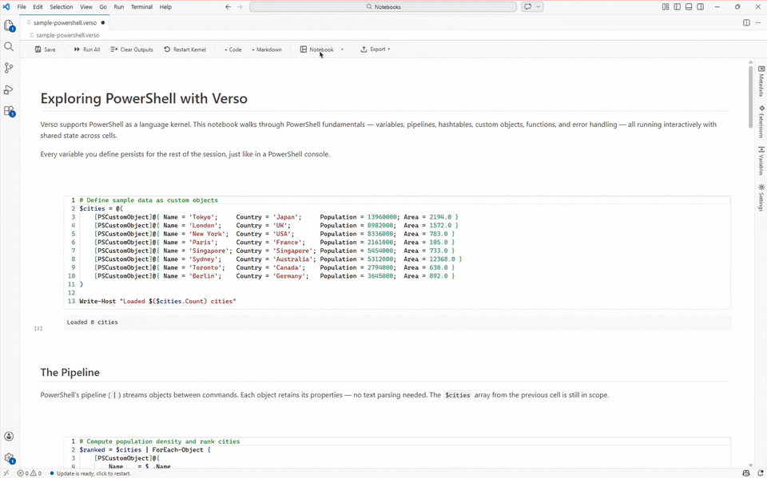Open the Source Control sidebar icon

[x=10, y=67]
